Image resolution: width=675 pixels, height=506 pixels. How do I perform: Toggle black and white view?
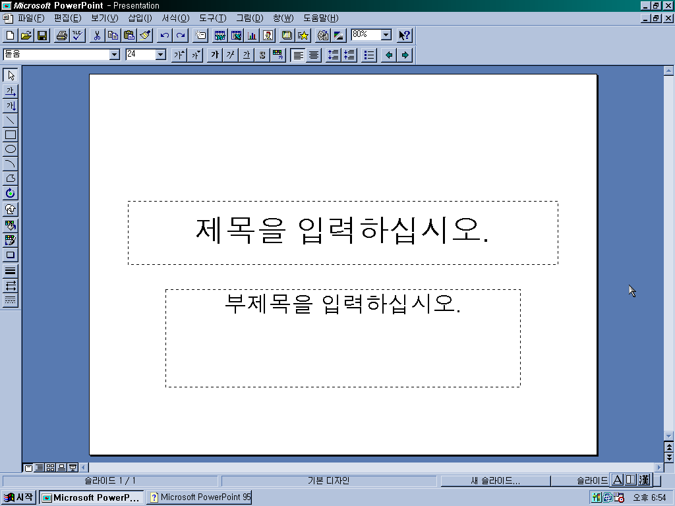339,36
